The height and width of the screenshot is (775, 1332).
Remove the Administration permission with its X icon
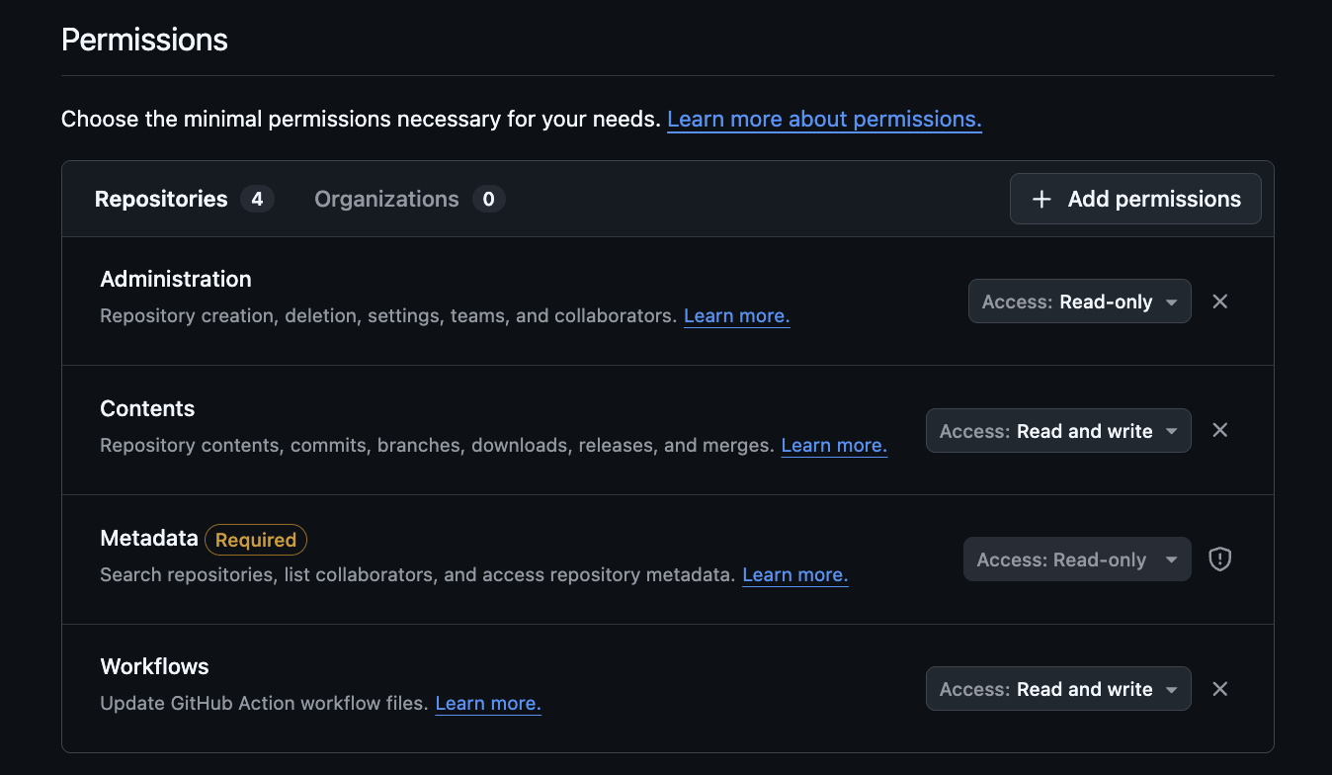pyautogui.click(x=1219, y=301)
